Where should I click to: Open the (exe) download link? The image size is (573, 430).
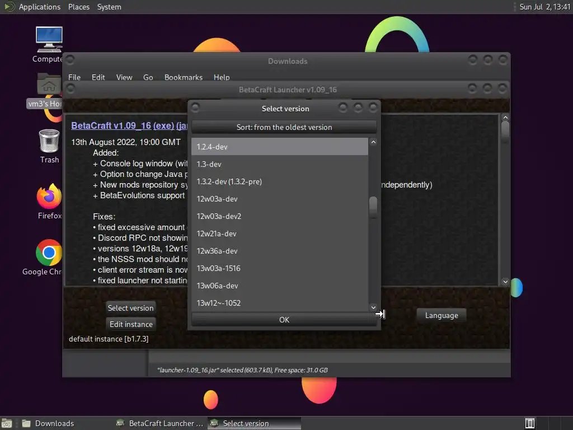(163, 126)
